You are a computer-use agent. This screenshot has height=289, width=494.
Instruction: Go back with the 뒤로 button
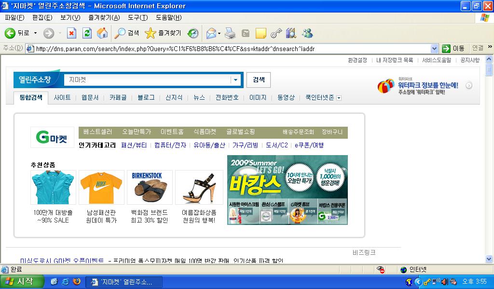point(16,33)
